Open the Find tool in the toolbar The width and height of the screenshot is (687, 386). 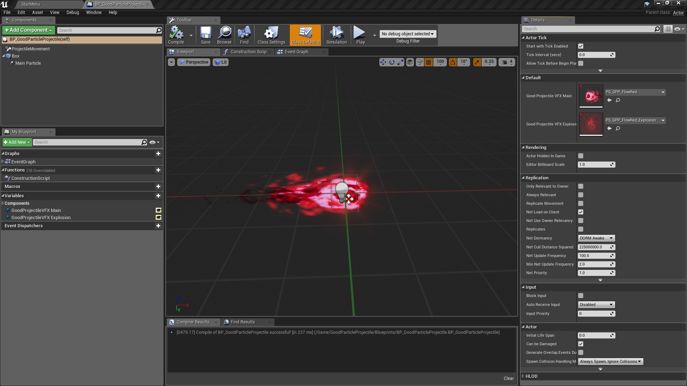244,35
